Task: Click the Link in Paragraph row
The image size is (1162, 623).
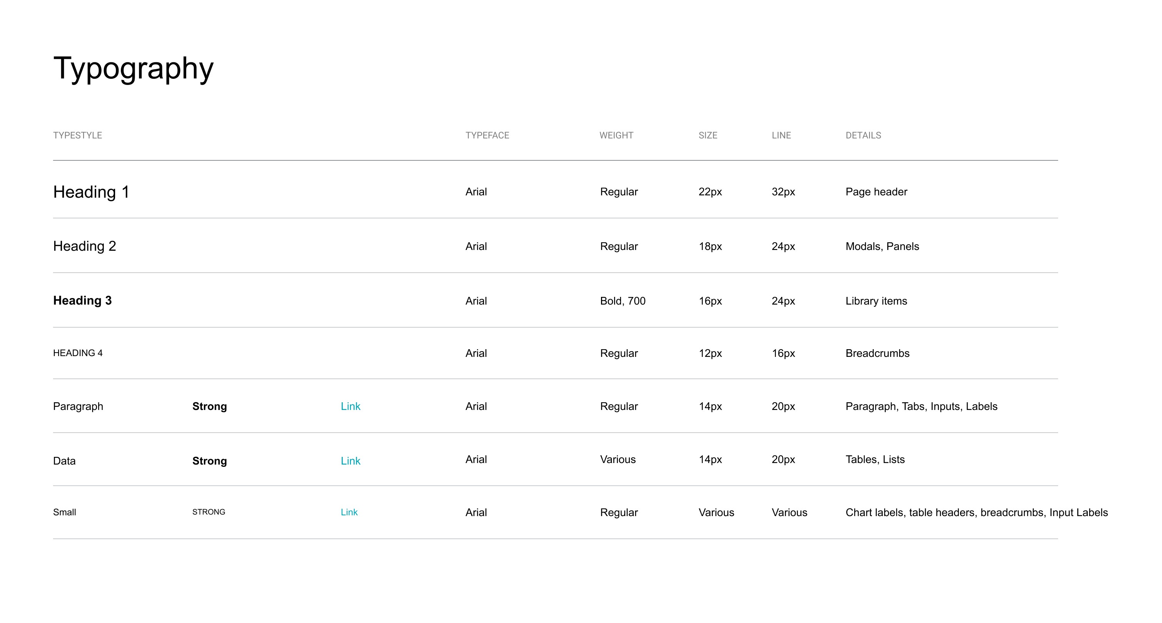Action: pos(350,406)
